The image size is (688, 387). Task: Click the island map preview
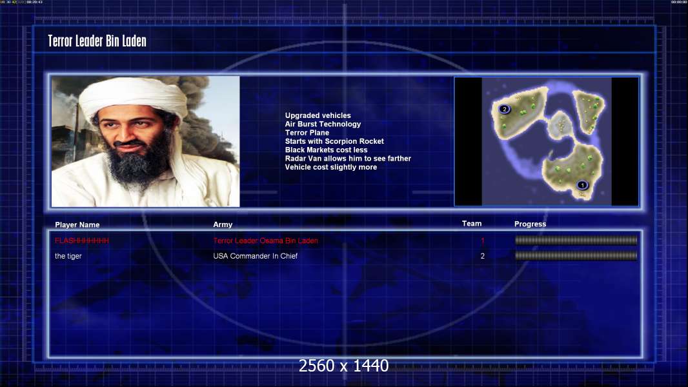546,141
